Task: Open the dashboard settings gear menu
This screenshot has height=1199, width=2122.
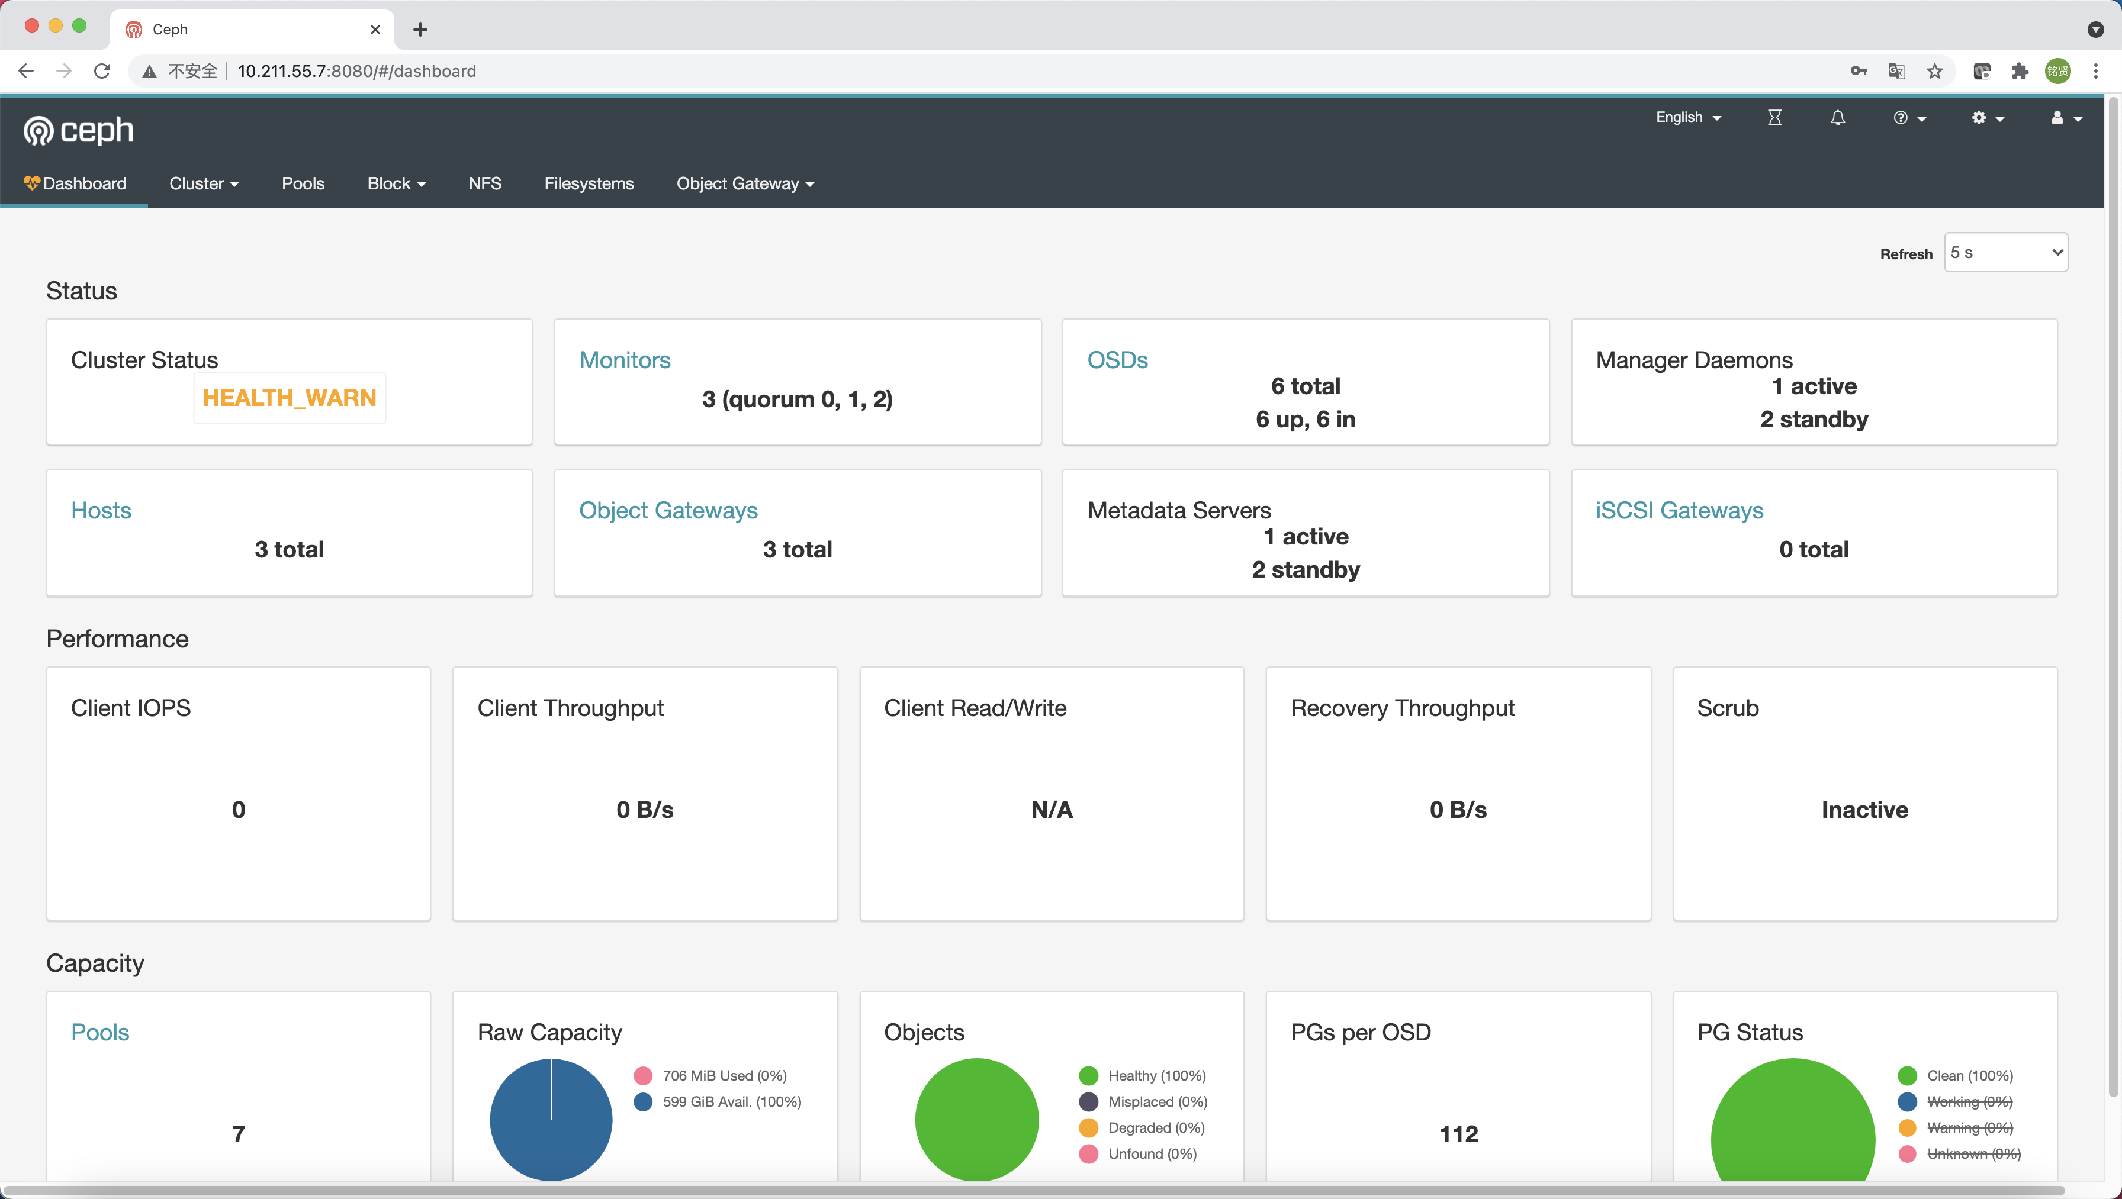Action: [1986, 118]
